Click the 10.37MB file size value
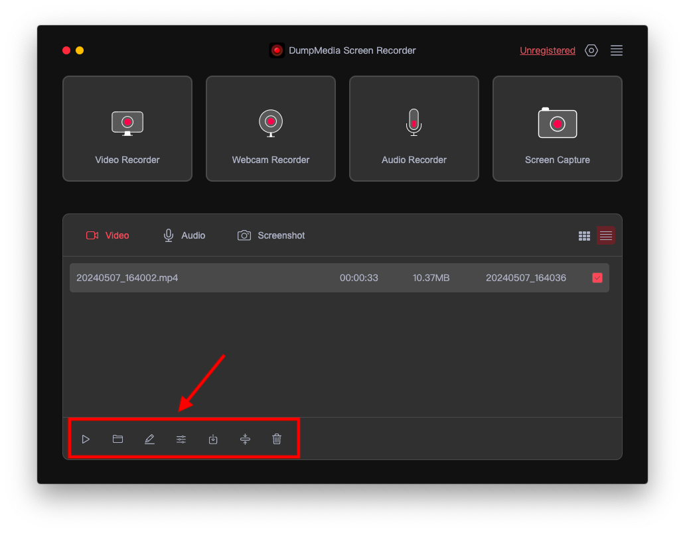The width and height of the screenshot is (685, 533). pos(431,278)
